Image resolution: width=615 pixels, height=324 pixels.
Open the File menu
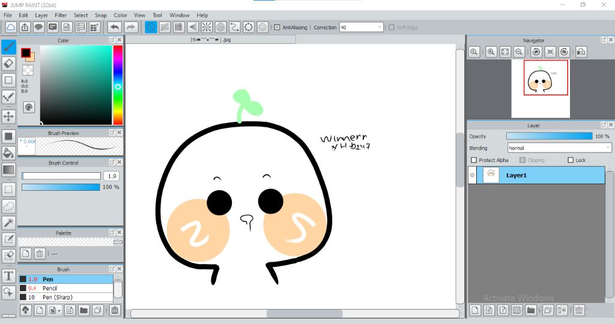click(8, 15)
